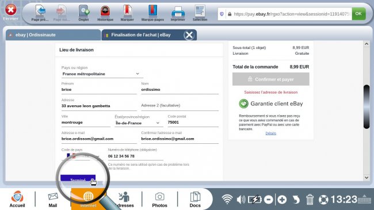Open the Historique icon
374x210 pixels.
point(105,11)
